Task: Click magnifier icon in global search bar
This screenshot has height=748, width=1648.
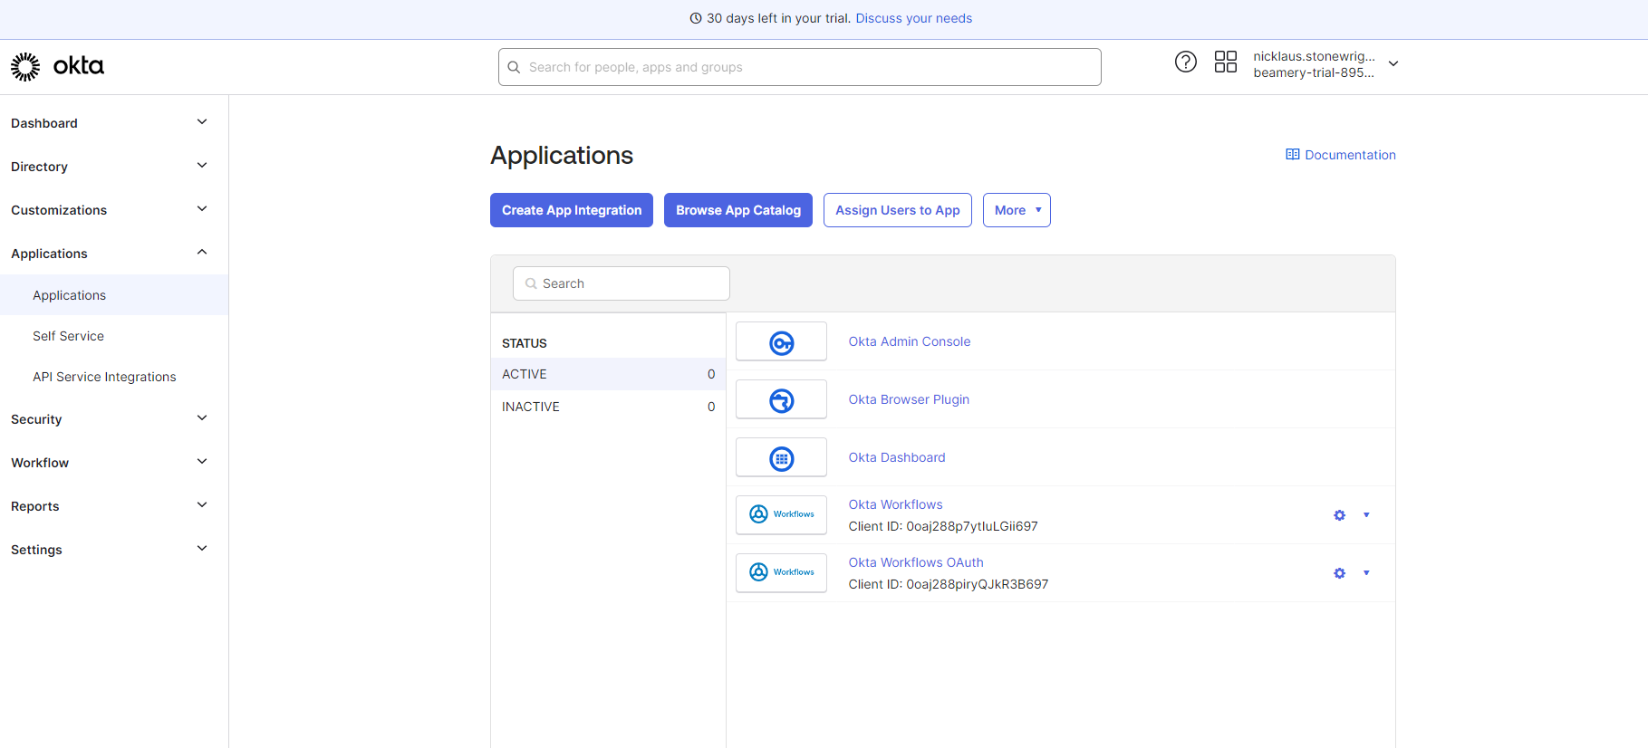Action: pos(514,67)
